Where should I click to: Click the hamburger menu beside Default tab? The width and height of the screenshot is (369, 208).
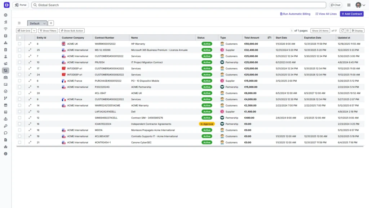[x=19, y=23]
